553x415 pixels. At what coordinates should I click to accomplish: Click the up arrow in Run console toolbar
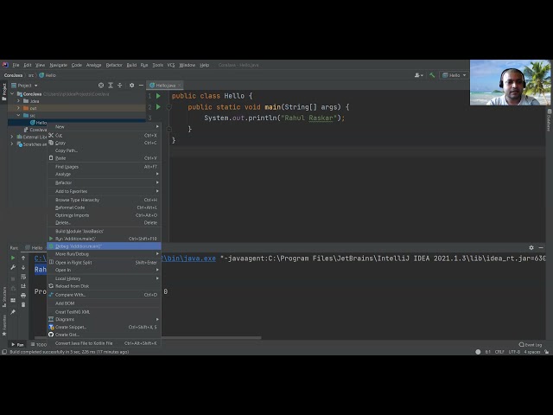pyautogui.click(x=23, y=258)
